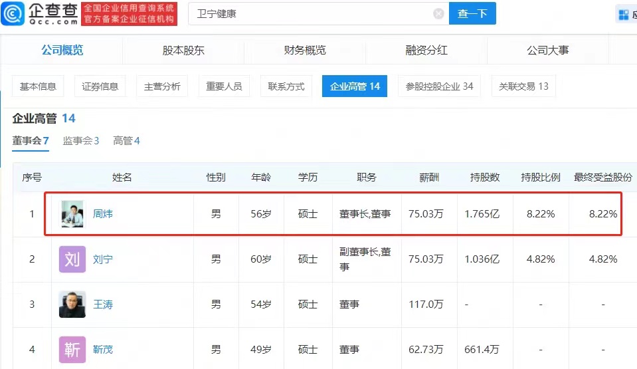Click 王涛's salary 117.0万 cell

pos(426,305)
